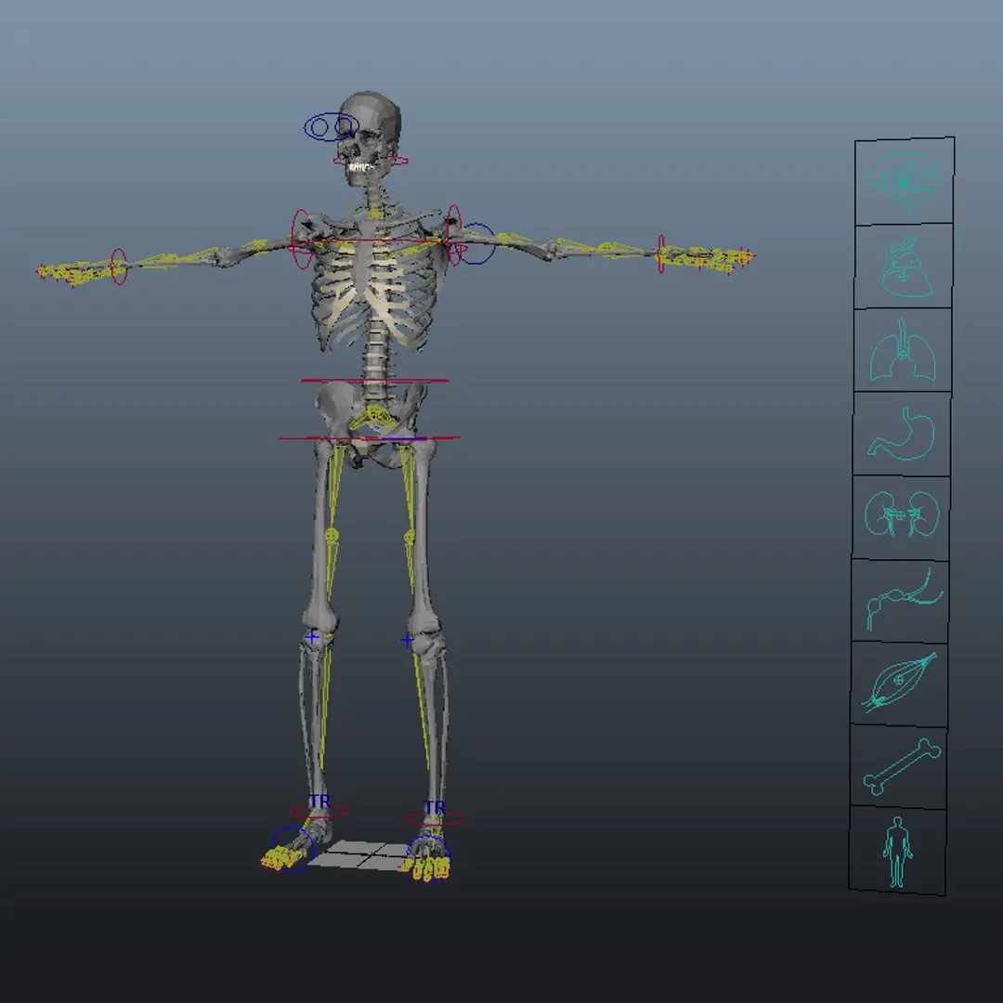Screen dimensions: 1003x1003
Task: Pick the blue knee pole vector on screen-left leg
Action: [312, 637]
